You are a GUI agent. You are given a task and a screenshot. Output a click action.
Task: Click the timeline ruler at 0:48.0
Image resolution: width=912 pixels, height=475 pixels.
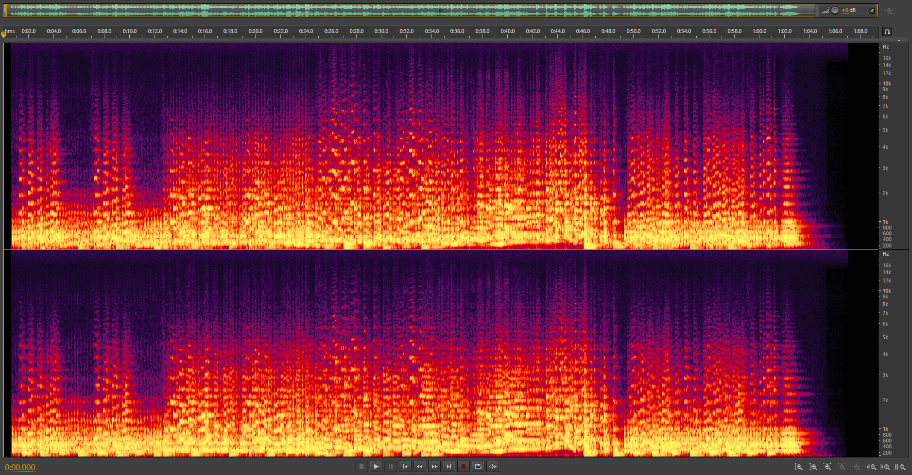[608, 31]
